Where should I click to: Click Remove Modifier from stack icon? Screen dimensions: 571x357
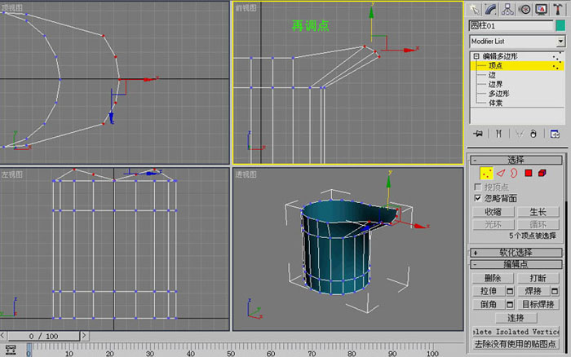click(533, 134)
